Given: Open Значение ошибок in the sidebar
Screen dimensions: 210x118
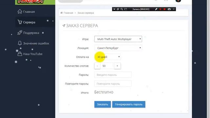Looking at the screenshot, I should pyautogui.click(x=36, y=44).
